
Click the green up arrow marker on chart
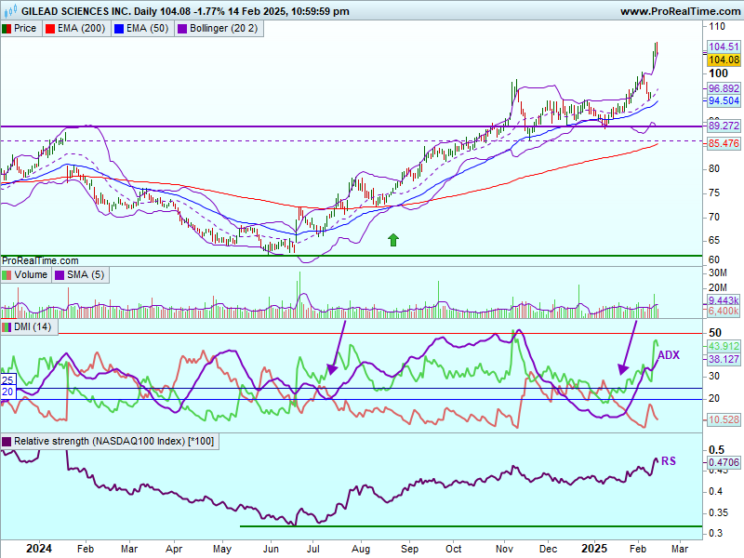[x=392, y=240]
